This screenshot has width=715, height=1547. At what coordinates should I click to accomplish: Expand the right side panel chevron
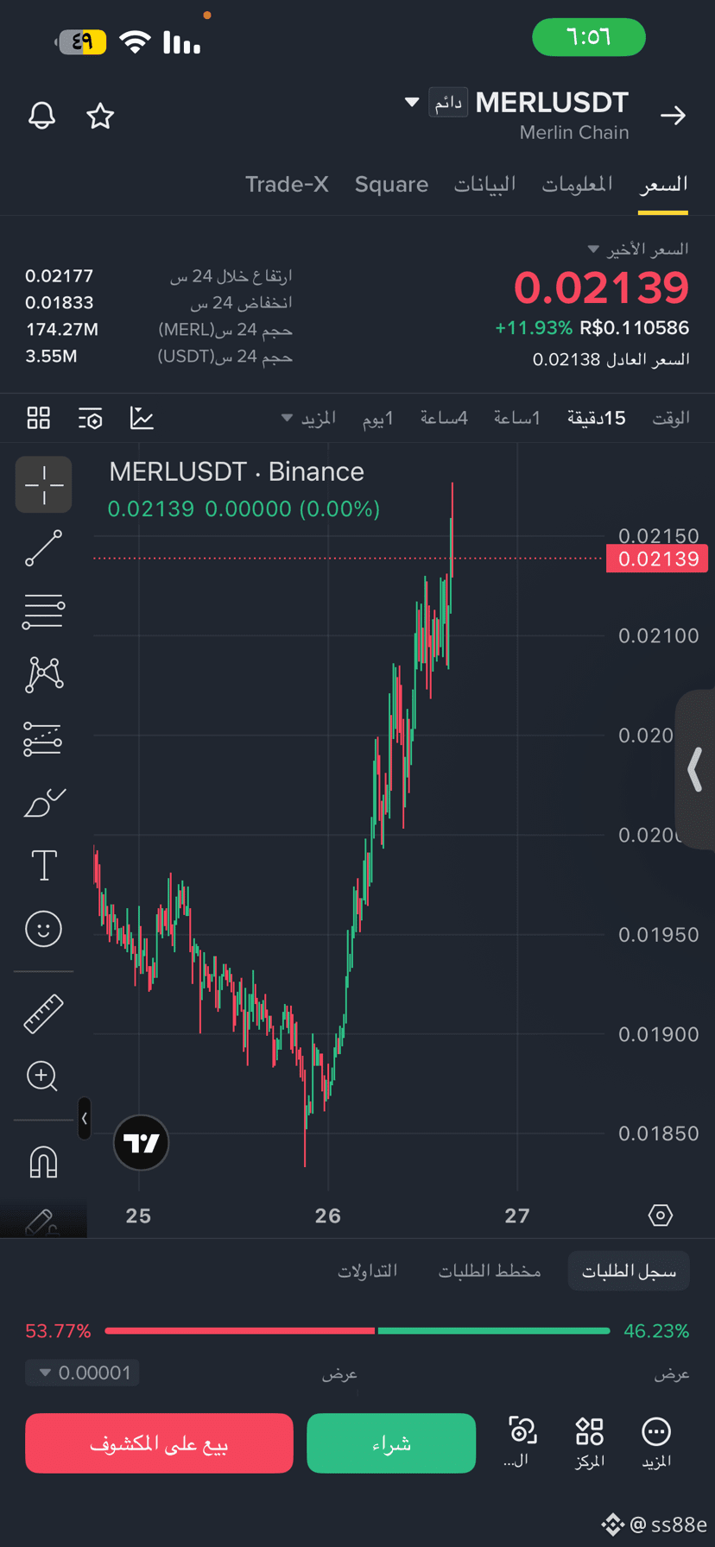click(x=695, y=769)
